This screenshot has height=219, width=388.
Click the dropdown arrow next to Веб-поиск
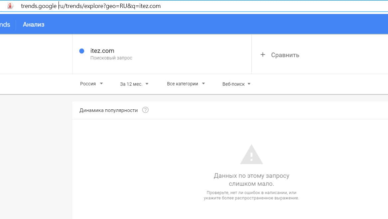pos(249,84)
